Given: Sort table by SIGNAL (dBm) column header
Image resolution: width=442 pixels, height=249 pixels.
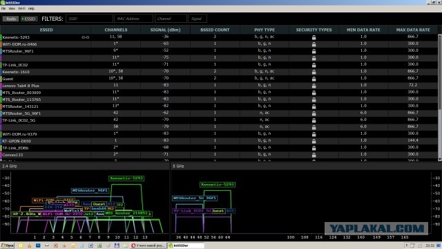Looking at the screenshot, I should click(166, 30).
